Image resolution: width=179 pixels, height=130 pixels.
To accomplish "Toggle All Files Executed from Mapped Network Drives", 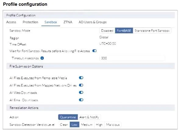I will (81, 85).
